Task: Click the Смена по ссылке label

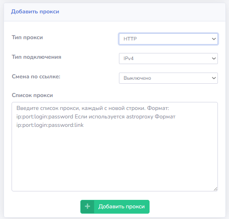Action: [x=36, y=77]
